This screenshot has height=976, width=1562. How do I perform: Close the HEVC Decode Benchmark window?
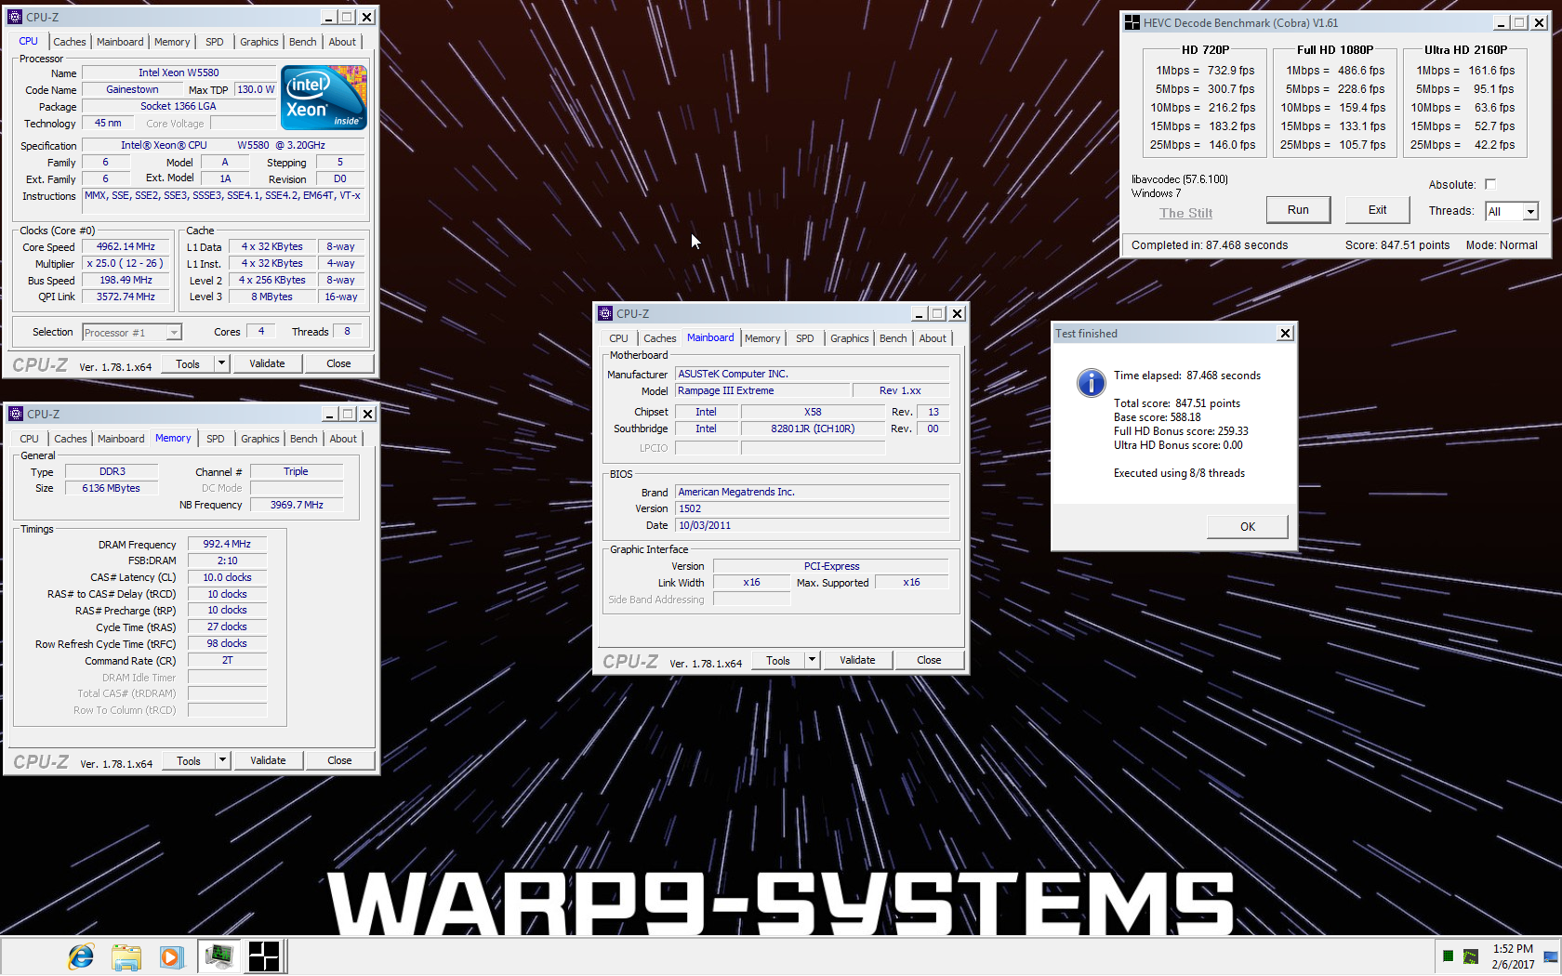[x=1539, y=22]
